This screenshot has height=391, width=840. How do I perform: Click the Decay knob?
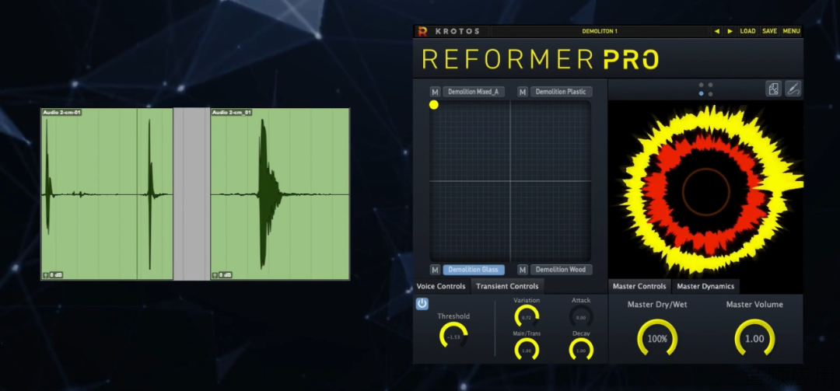(x=581, y=351)
